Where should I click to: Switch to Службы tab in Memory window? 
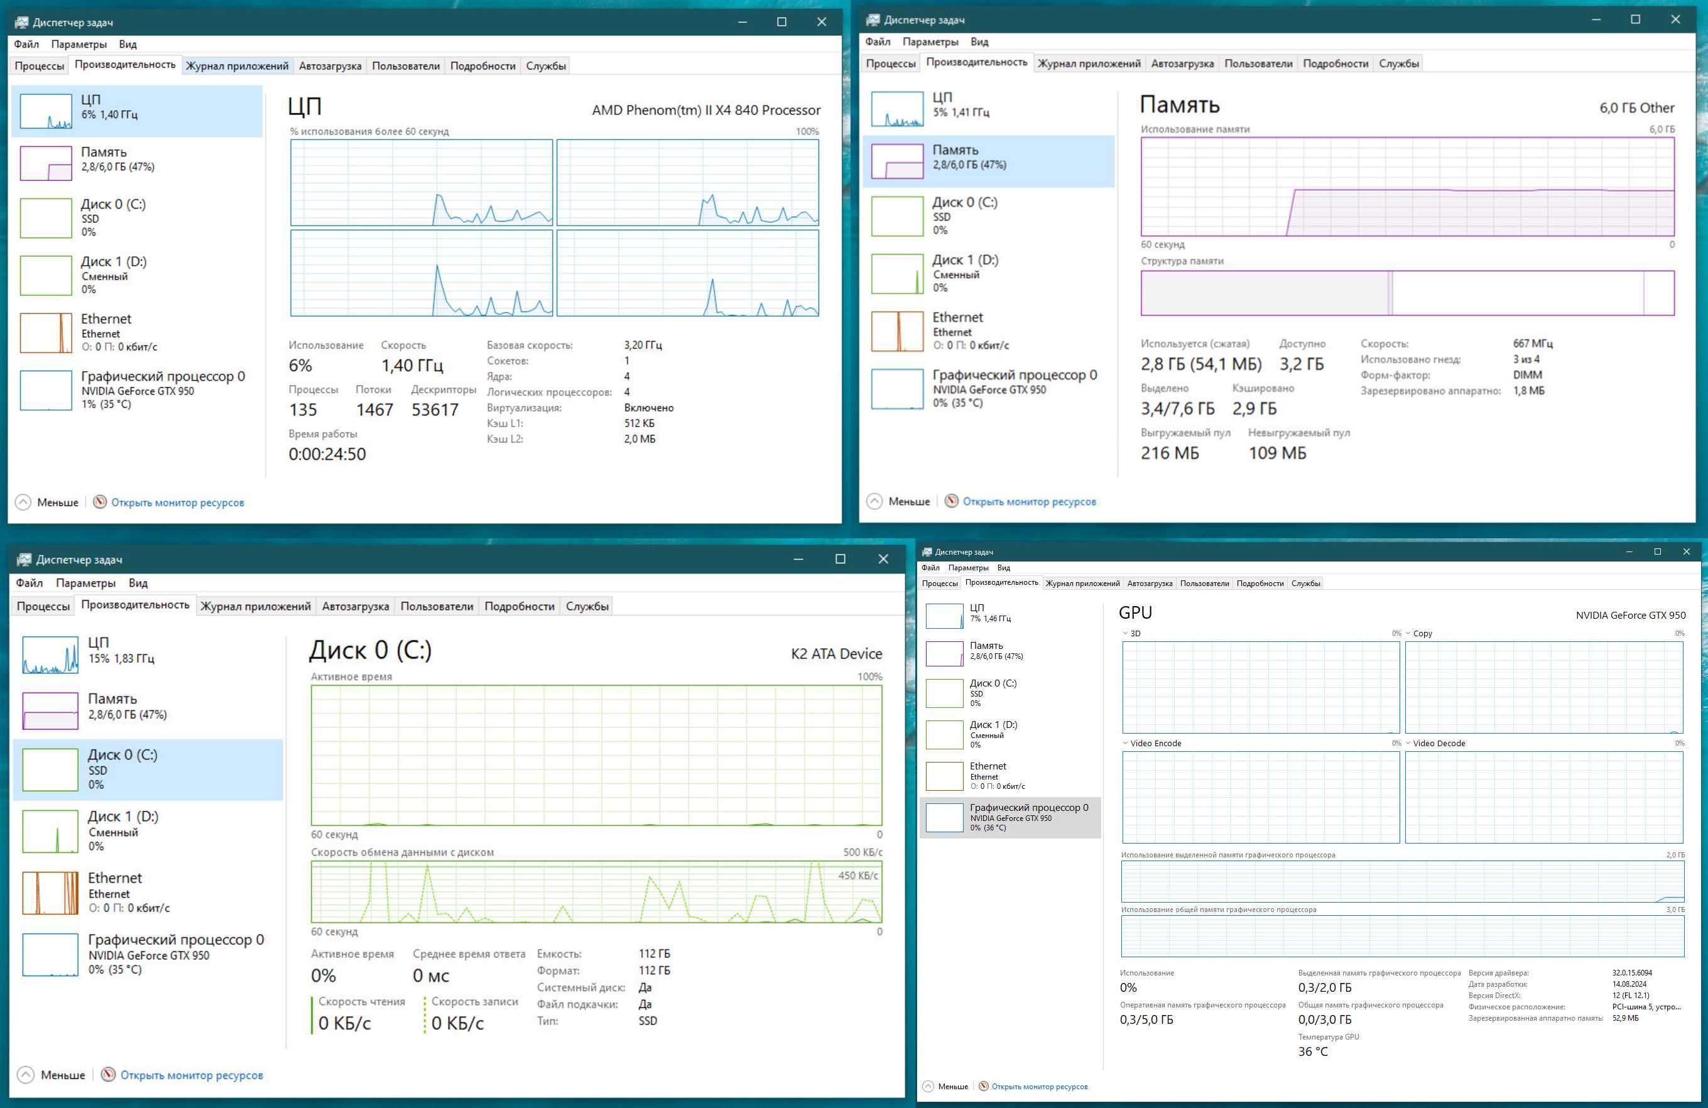(1398, 63)
